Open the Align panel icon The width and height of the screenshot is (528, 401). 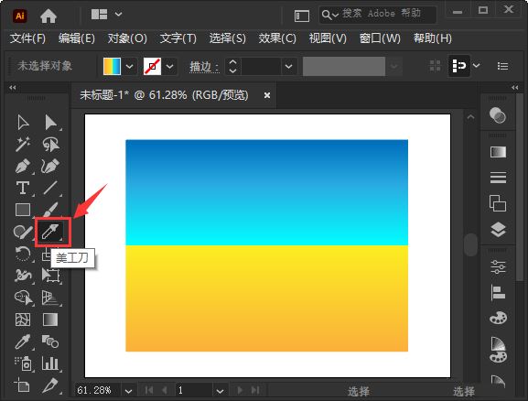(498, 292)
